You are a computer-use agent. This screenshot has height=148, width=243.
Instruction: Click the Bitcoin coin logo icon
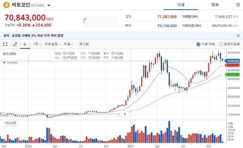click(x=6, y=5)
